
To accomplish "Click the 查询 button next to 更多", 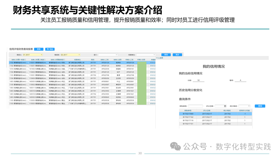I will pyautogui.click(x=166, y=55).
